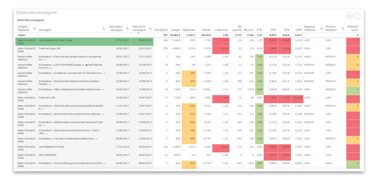Sort by Portée column header

206,30
